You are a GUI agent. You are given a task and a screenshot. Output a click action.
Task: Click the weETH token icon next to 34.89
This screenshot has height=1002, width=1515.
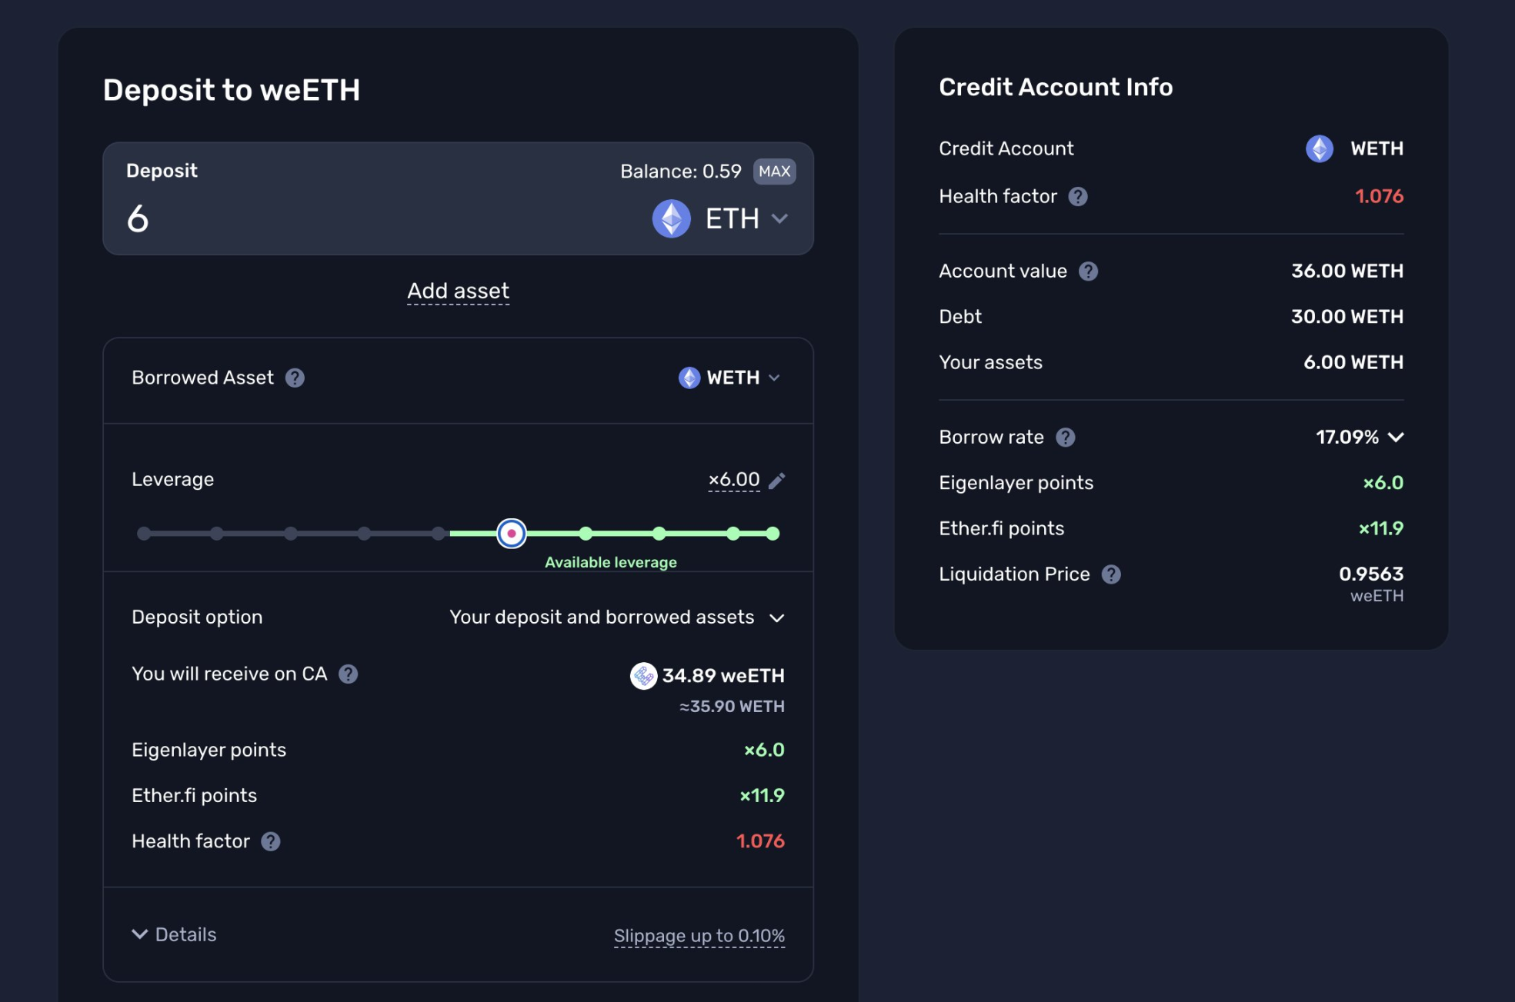643,676
